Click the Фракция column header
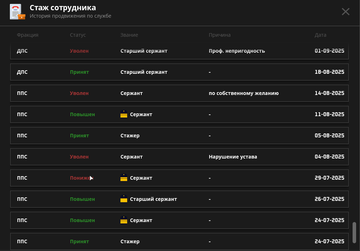The width and height of the screenshot is (360, 251). [28, 35]
